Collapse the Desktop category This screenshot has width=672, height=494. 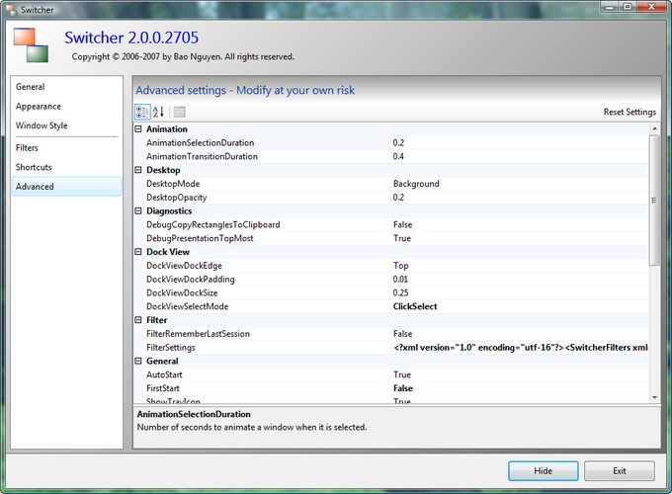click(x=138, y=170)
